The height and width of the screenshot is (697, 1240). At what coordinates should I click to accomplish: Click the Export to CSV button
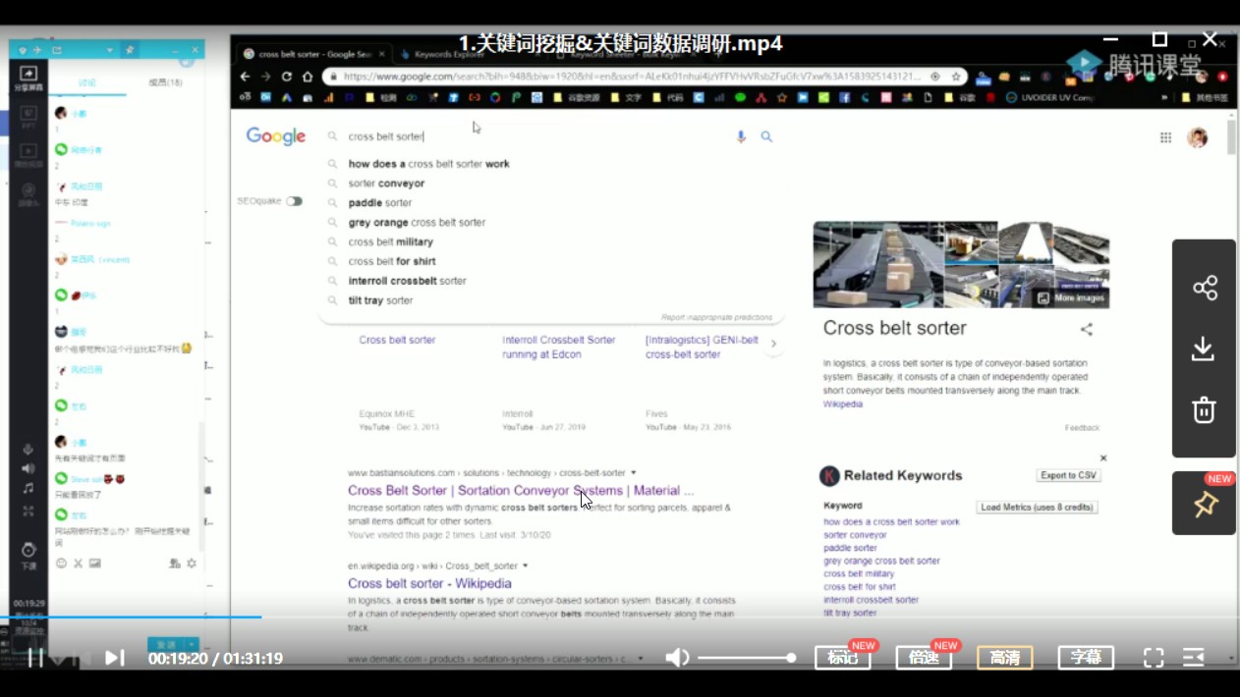click(x=1068, y=475)
